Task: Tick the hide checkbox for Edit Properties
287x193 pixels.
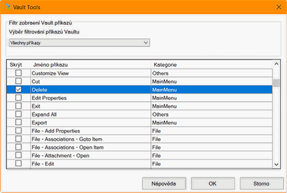Action: 18,98
